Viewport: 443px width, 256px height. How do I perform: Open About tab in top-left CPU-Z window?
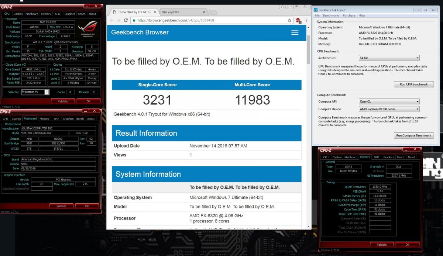coord(92,14)
